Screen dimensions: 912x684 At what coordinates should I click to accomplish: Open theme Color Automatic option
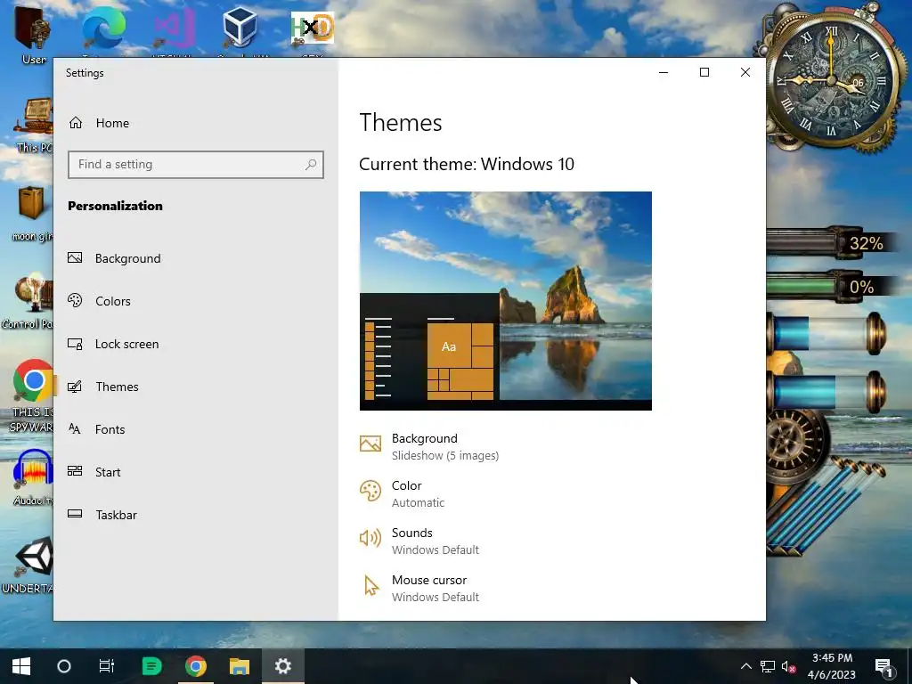coord(402,493)
